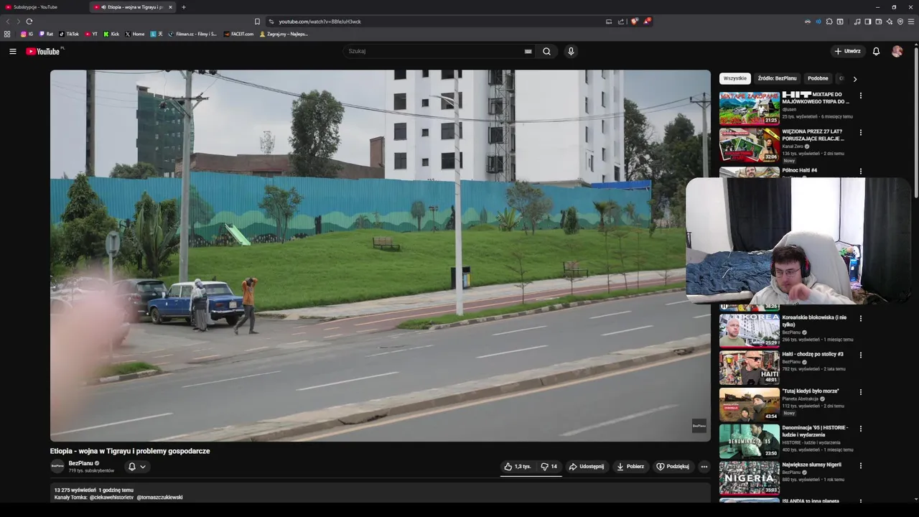The height and width of the screenshot is (517, 919).
Task: Share this page from address bar
Action: [621, 22]
